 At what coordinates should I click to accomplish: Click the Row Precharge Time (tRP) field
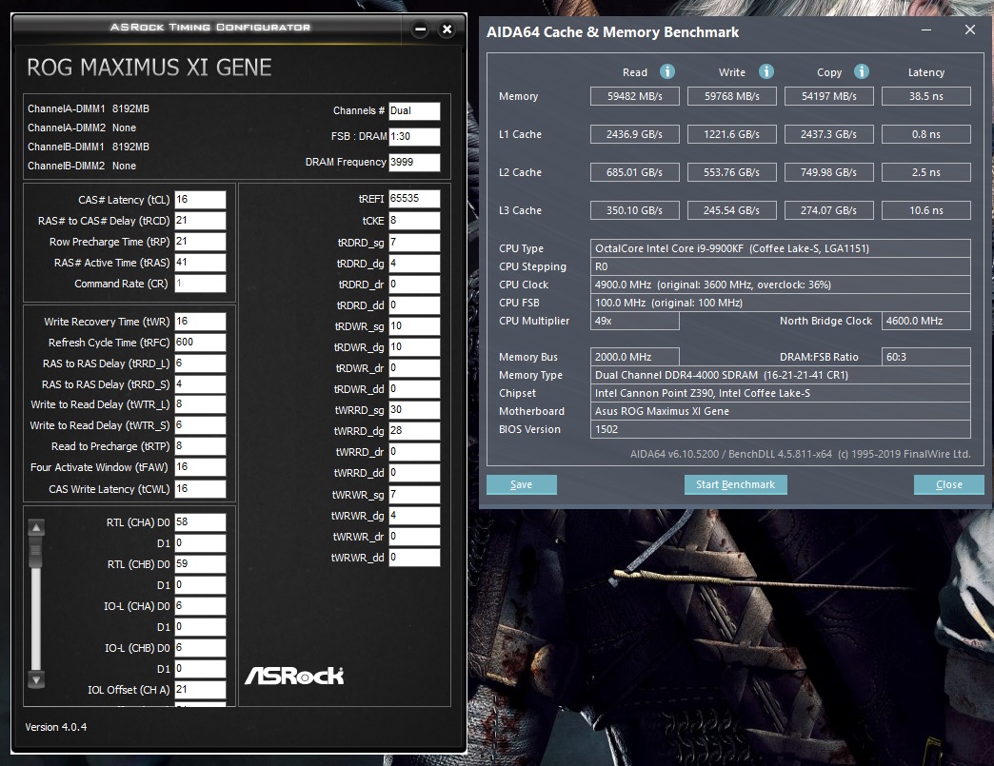(200, 242)
